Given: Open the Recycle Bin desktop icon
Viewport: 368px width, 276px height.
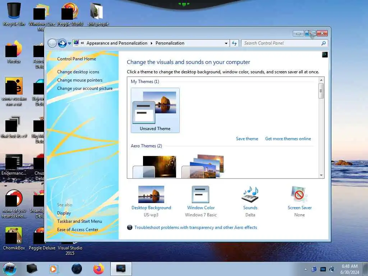Looking at the screenshot, I should click(14, 14).
